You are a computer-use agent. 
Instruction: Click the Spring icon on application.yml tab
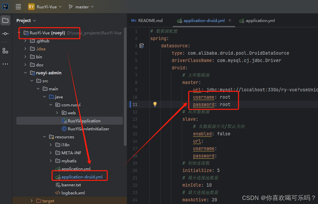pyautogui.click(x=242, y=21)
